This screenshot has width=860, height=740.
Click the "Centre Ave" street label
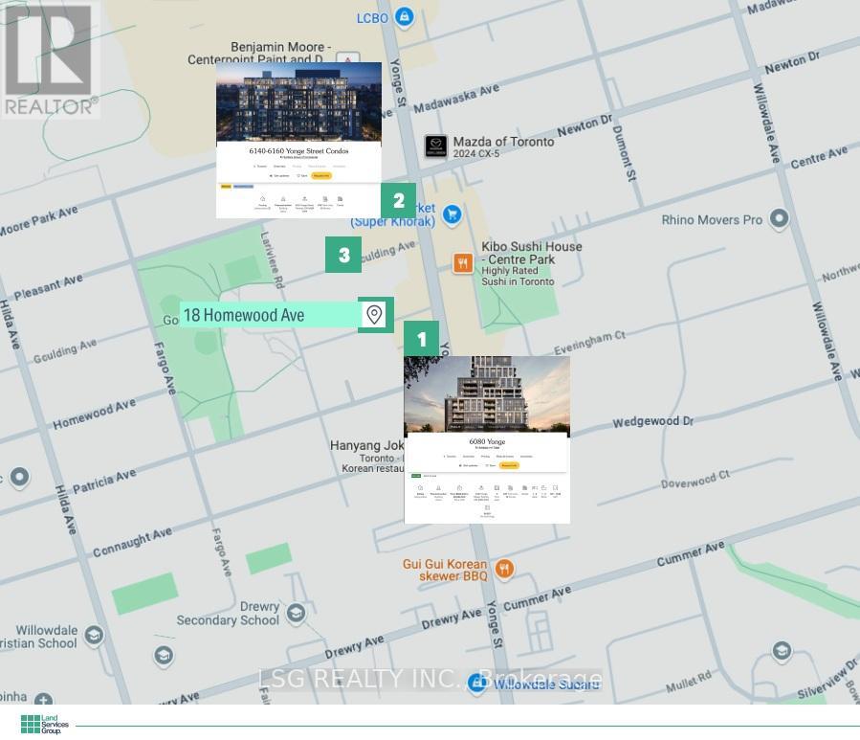pos(819,157)
